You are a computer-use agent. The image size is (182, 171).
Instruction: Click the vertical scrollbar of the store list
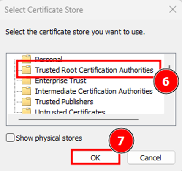170,83
